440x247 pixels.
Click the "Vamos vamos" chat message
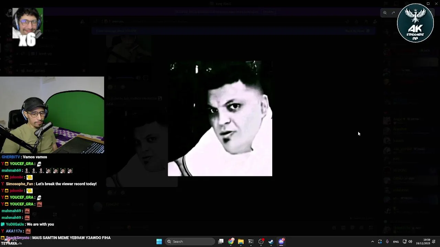[x=35, y=157]
